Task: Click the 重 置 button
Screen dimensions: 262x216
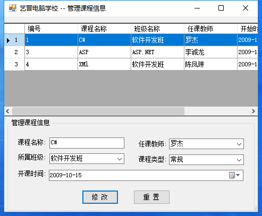Action: tap(151, 197)
